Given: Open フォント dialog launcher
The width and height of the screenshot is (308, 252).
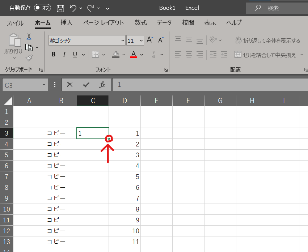Looking at the screenshot, I should [x=166, y=70].
